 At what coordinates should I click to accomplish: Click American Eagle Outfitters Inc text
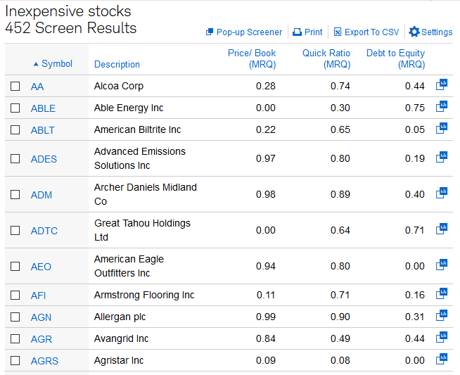[x=129, y=266]
